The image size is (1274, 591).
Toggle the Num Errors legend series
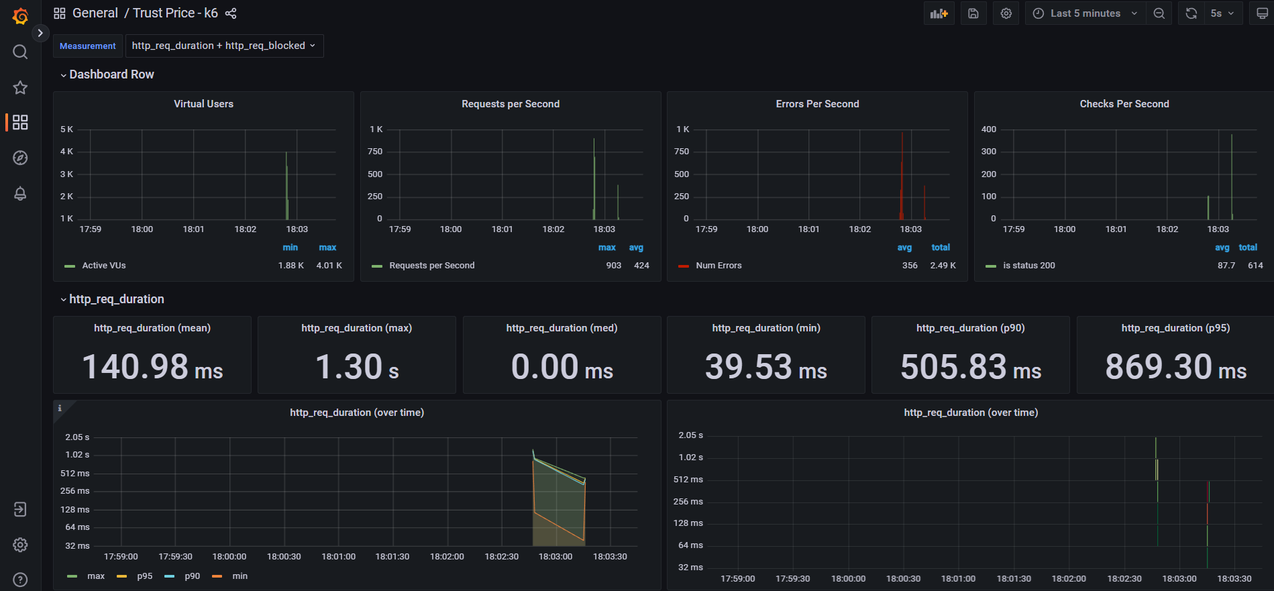(x=719, y=266)
